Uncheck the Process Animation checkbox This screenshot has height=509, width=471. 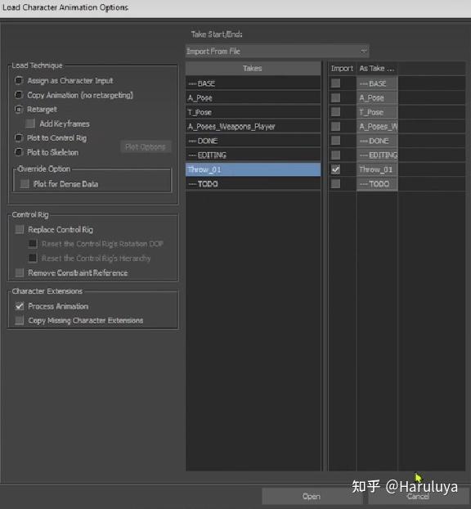coord(20,306)
